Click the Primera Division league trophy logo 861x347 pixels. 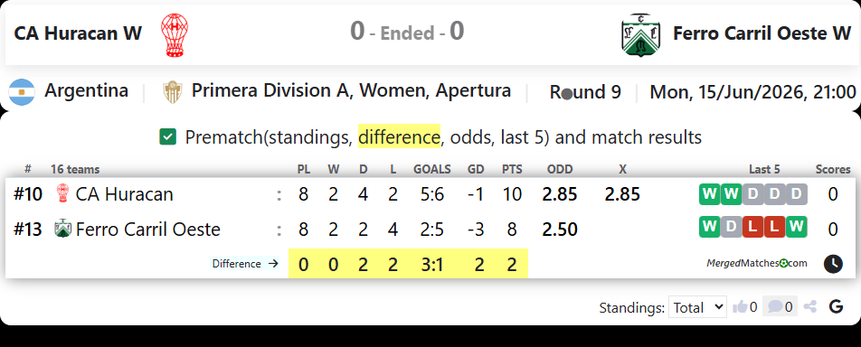coord(172,92)
